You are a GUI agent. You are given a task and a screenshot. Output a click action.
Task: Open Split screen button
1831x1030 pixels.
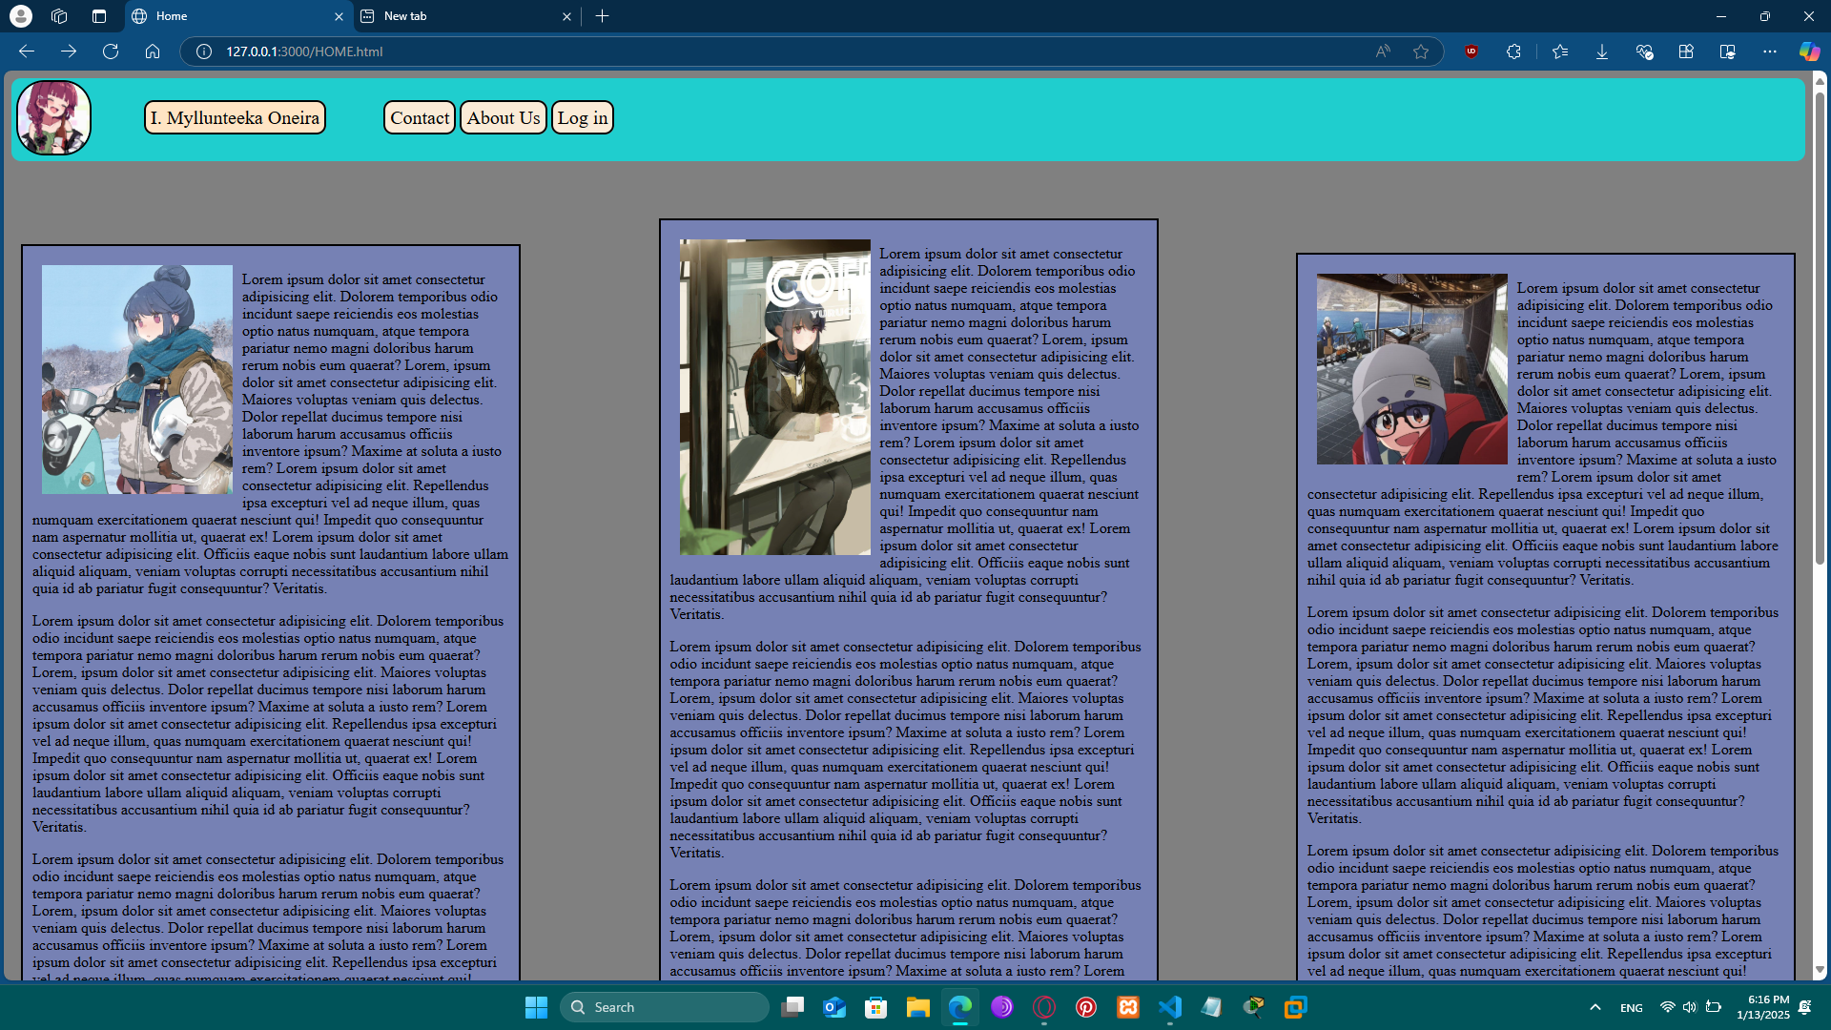click(x=1728, y=51)
